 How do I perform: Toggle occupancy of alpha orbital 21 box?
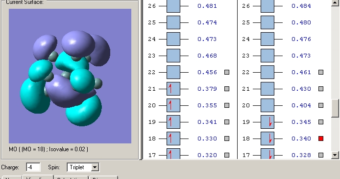point(173,89)
